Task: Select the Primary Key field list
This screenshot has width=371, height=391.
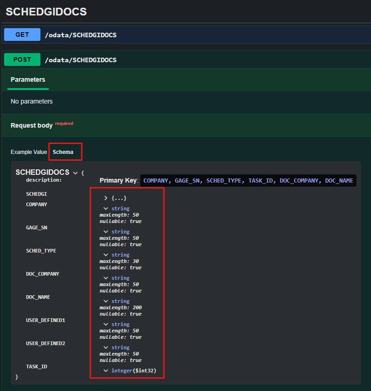Action: coord(248,181)
